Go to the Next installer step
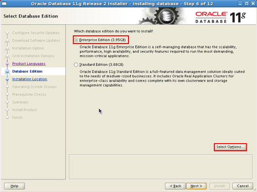The image size is (257, 192). pyautogui.click(x=196, y=186)
